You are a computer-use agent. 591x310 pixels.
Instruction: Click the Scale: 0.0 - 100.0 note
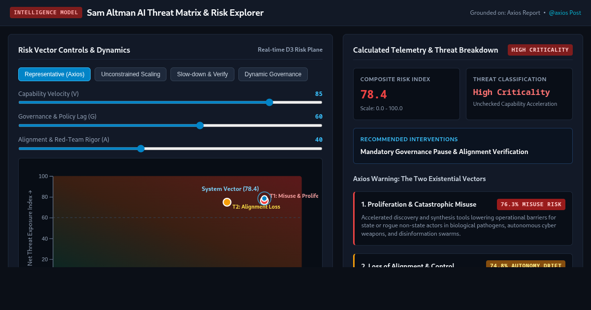(x=381, y=108)
